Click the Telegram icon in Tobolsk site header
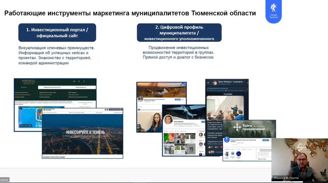Screen dimensions: 328x183 tap(74, 81)
